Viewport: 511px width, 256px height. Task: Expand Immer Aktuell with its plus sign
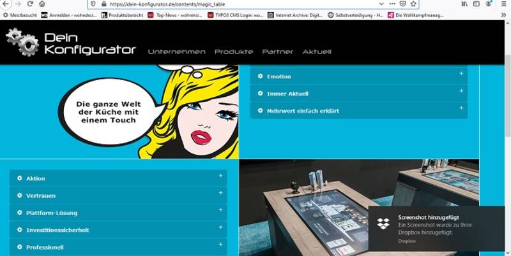tap(461, 90)
